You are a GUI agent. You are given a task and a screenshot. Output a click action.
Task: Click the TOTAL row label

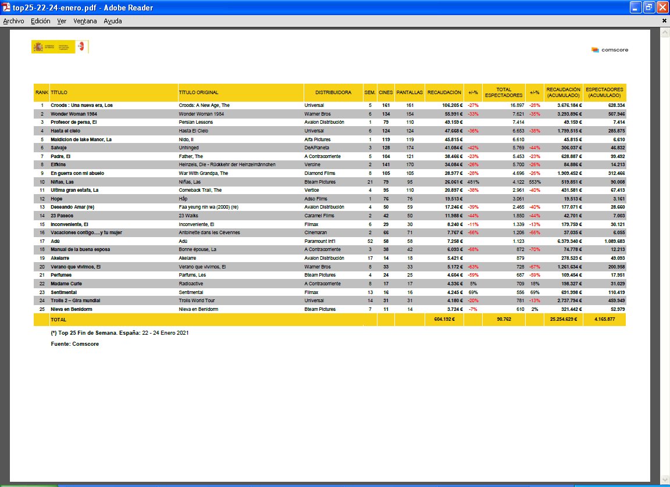pos(59,320)
